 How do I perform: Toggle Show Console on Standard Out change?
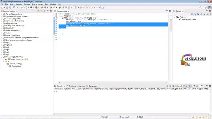[186, 86]
